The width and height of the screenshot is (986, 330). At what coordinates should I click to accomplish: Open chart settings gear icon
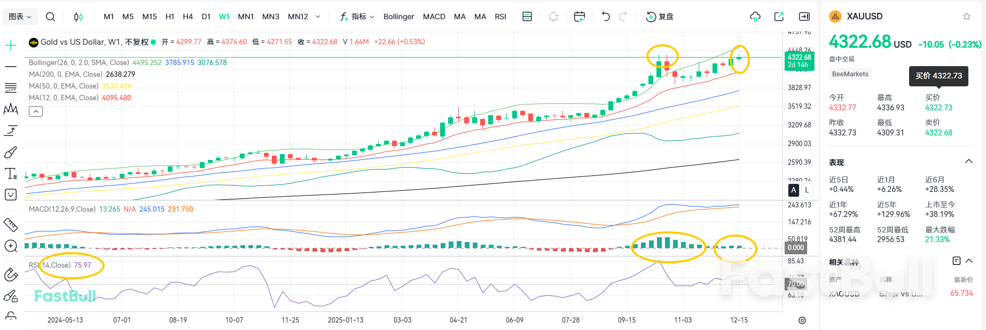(802, 320)
